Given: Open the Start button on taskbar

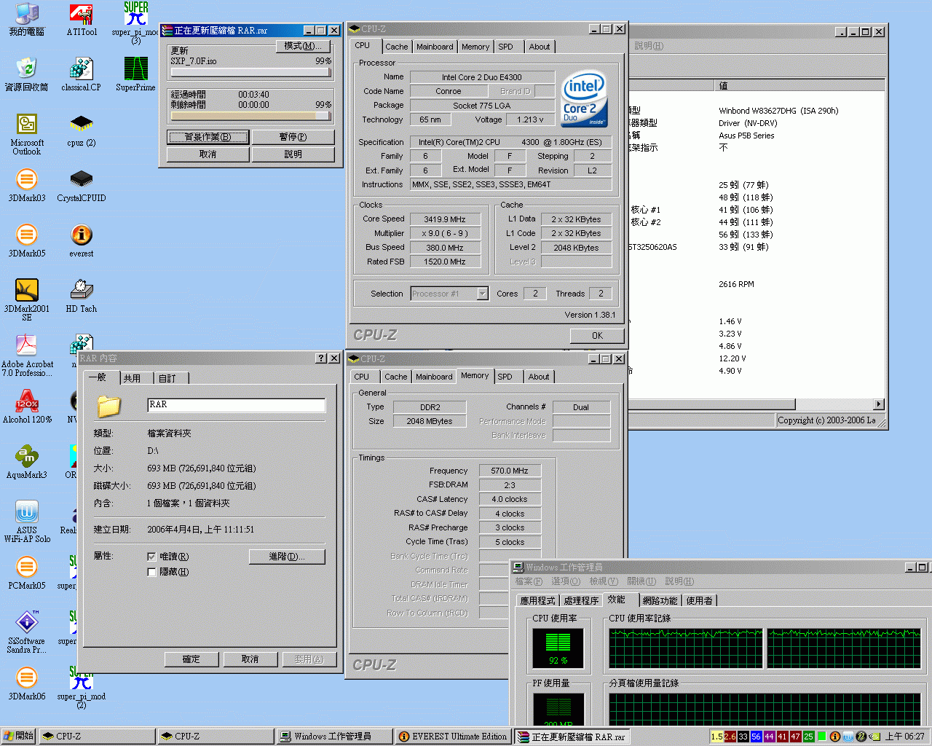Looking at the screenshot, I should [18, 737].
